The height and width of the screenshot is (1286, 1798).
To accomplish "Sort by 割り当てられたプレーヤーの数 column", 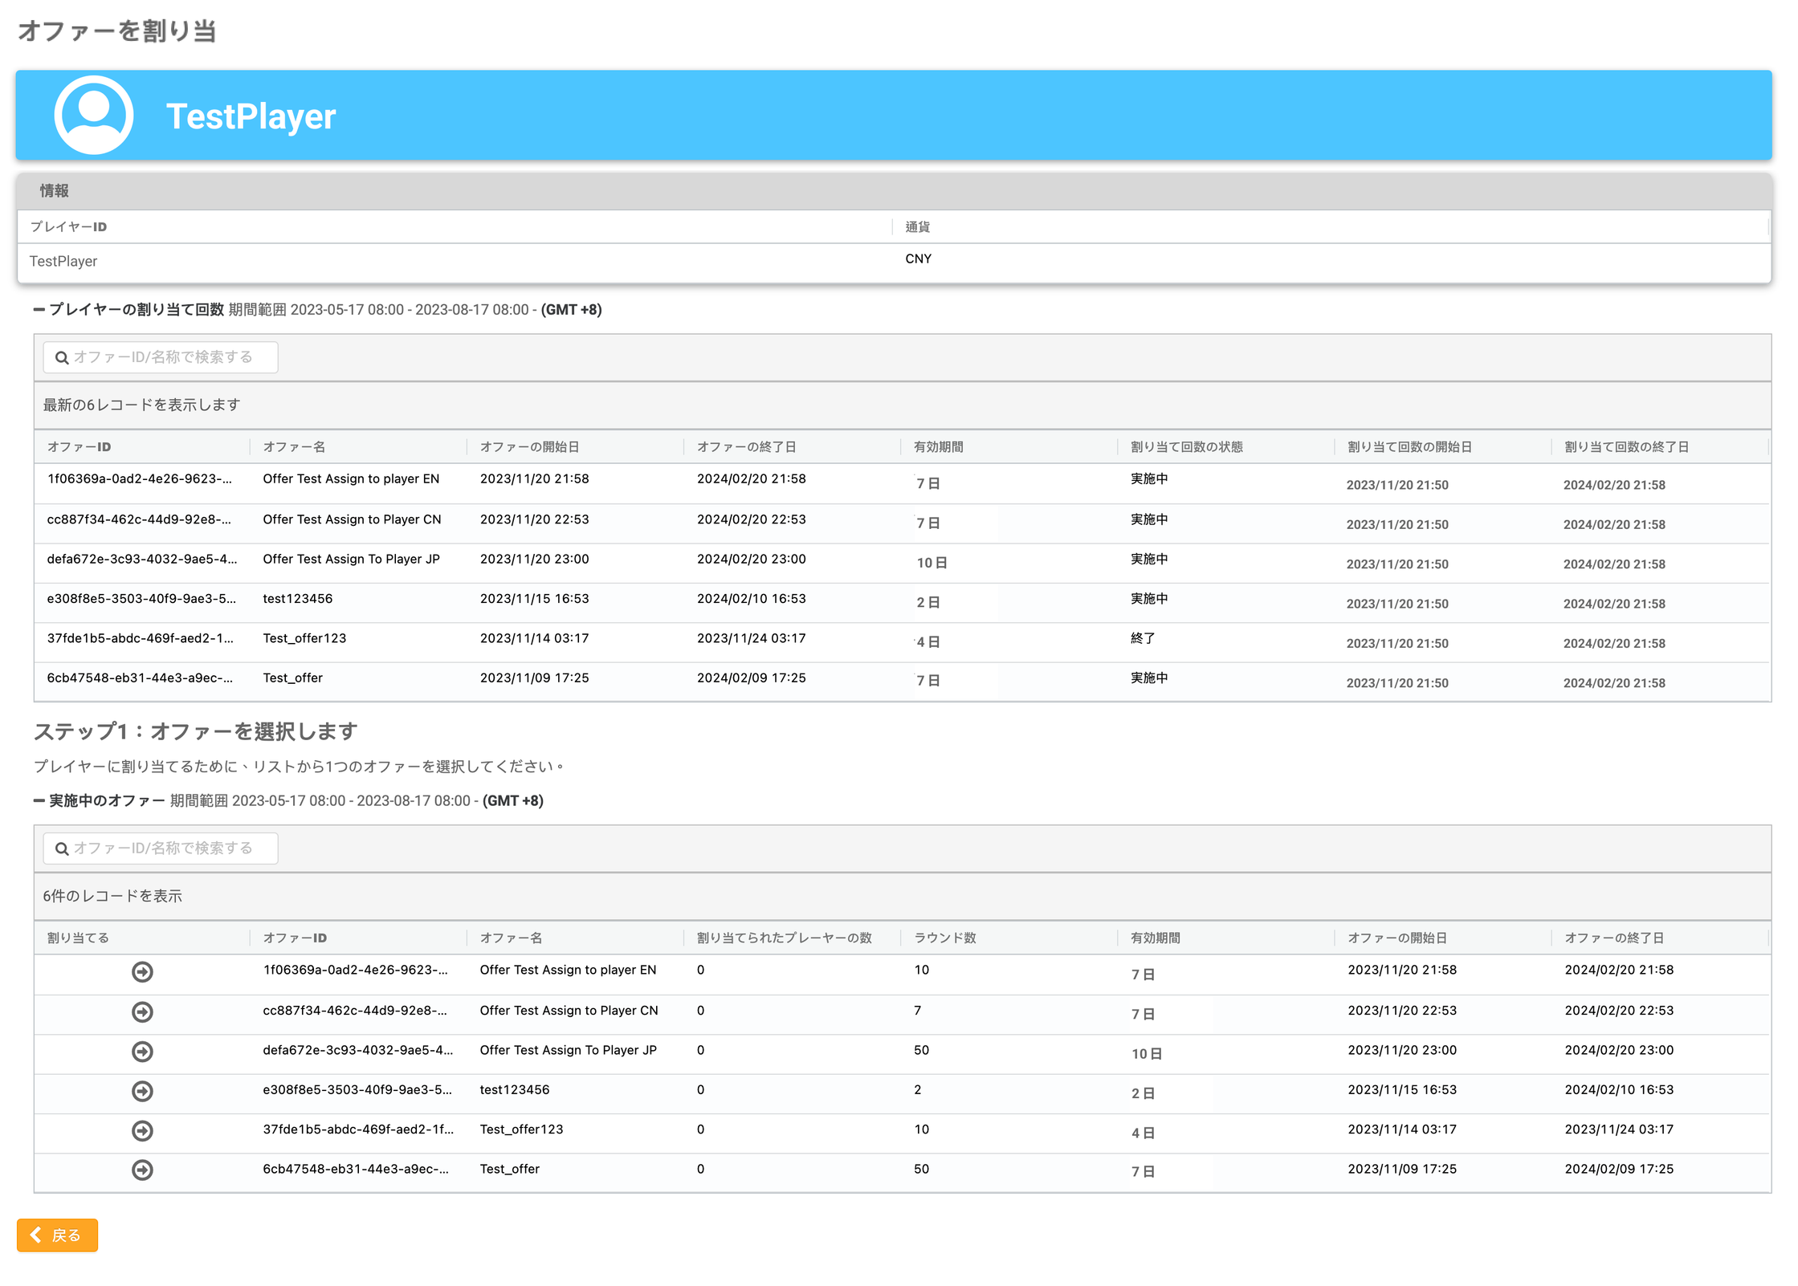I will [784, 938].
